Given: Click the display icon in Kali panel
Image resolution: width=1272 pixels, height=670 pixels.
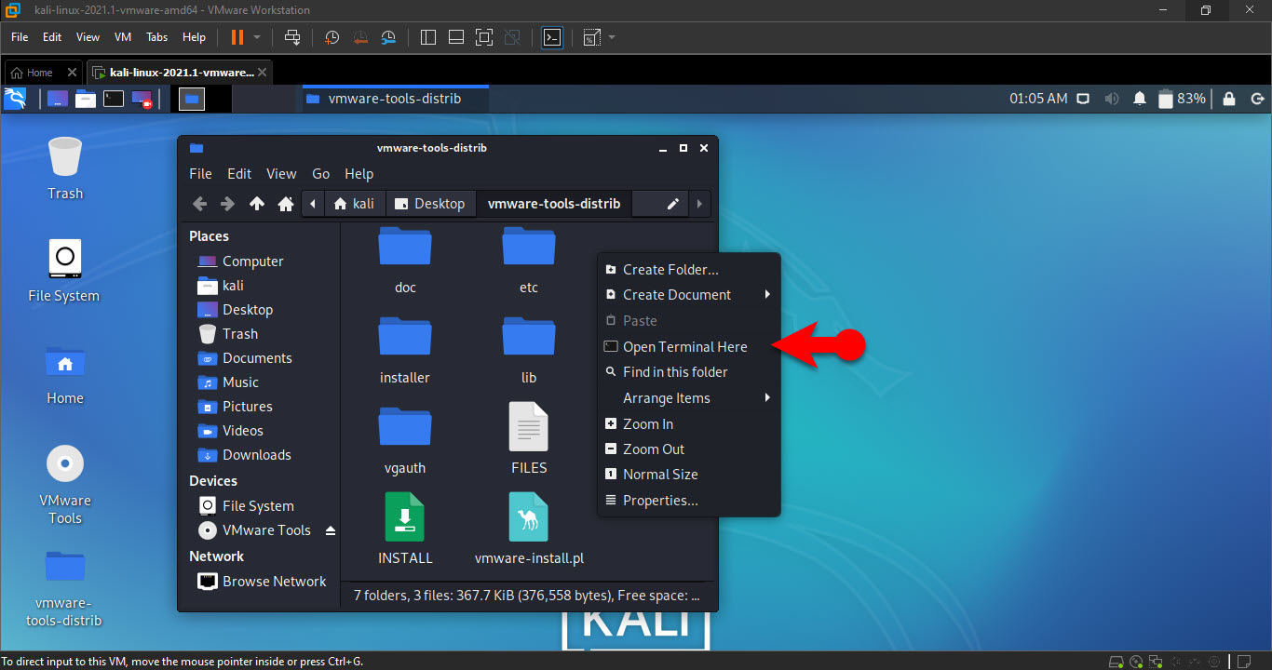Looking at the screenshot, I should 1083,99.
